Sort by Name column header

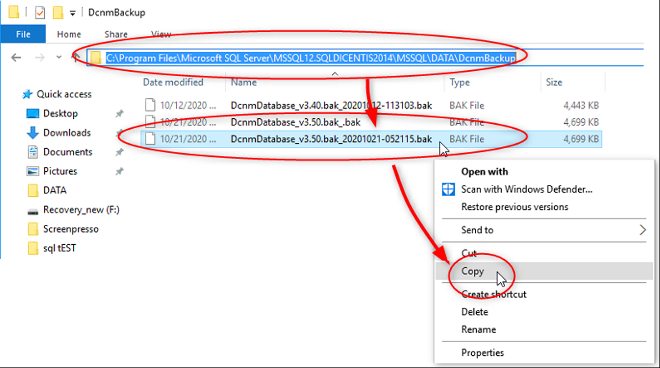[244, 82]
